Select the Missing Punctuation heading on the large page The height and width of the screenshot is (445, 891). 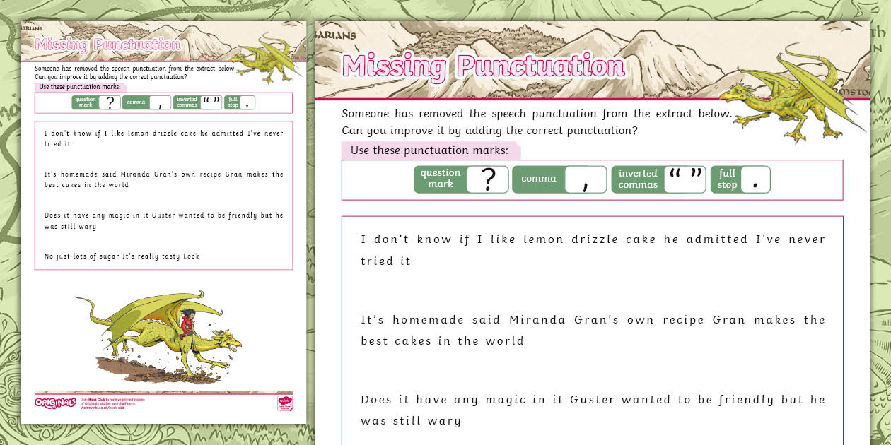click(482, 66)
